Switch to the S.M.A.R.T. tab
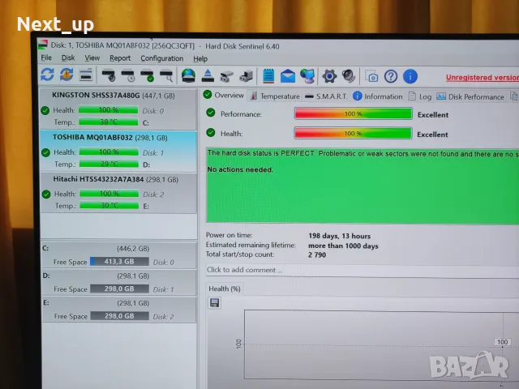This screenshot has width=519, height=389. (x=326, y=96)
